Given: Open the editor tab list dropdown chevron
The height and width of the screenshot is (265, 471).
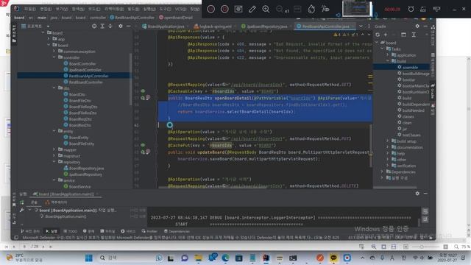Looking at the screenshot, I should pyautogui.click(x=361, y=26).
